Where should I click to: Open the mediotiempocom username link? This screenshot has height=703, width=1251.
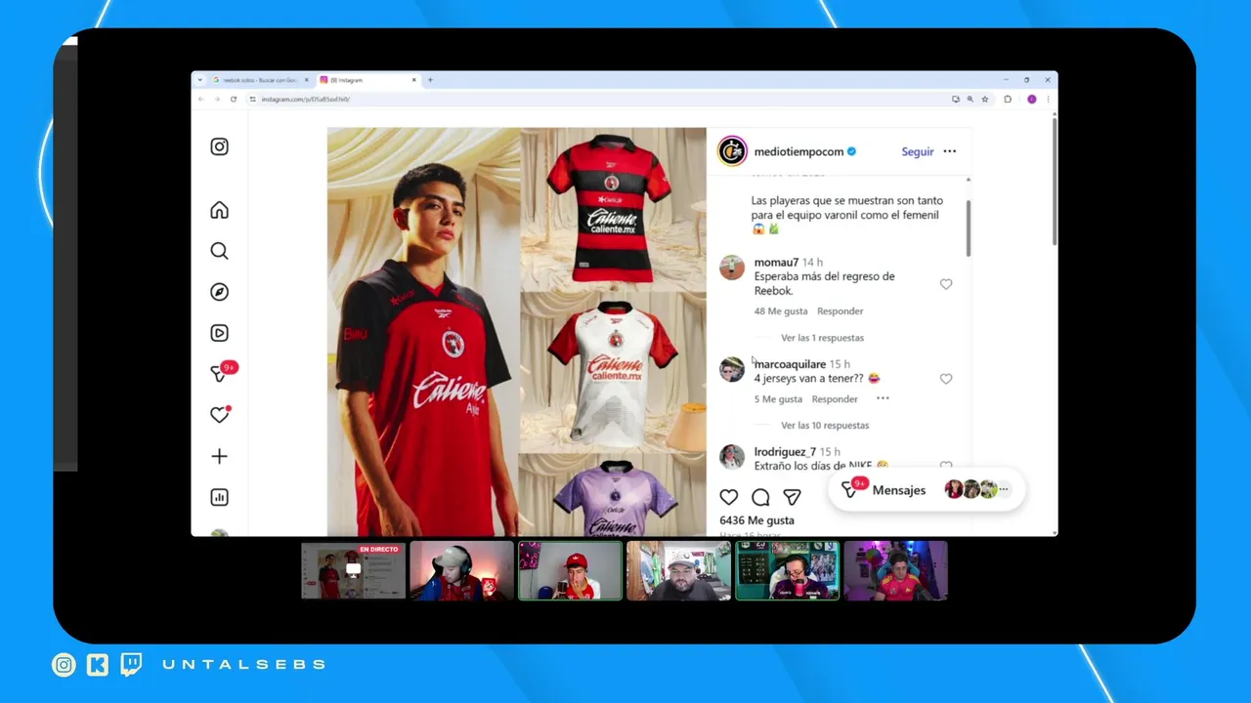(x=798, y=151)
